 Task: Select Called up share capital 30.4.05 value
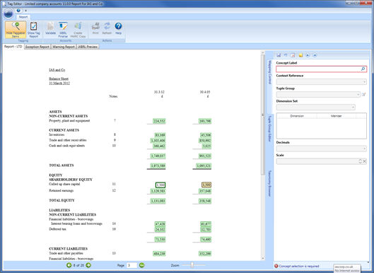tap(206, 185)
